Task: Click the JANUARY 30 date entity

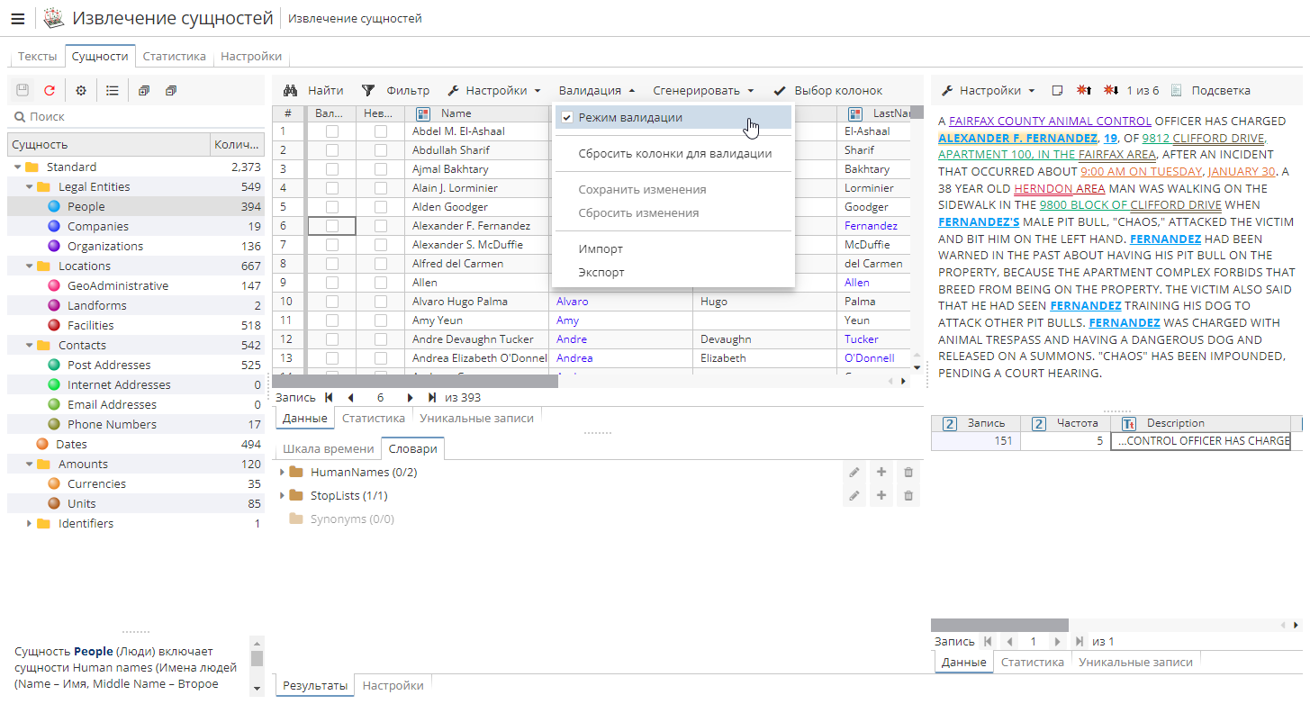Action: tap(1242, 172)
